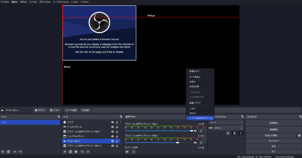Click the 仮想カメラ開始 button
Viewport: 302px width, 158px height.
point(271,135)
